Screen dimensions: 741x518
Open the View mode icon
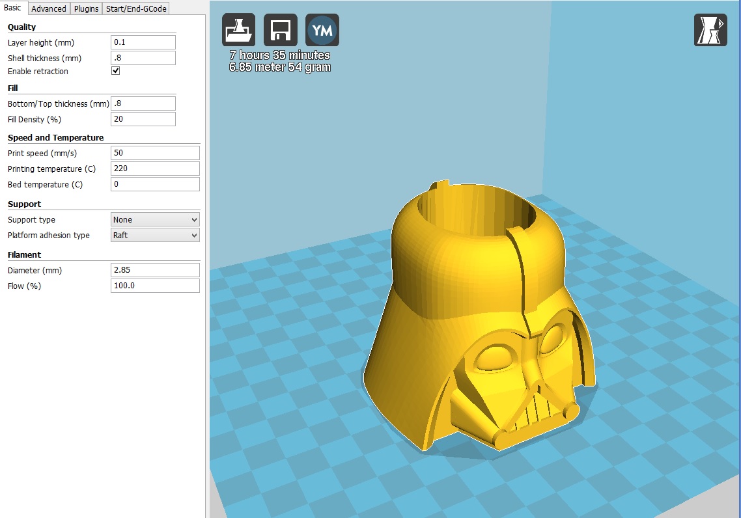tap(710, 30)
